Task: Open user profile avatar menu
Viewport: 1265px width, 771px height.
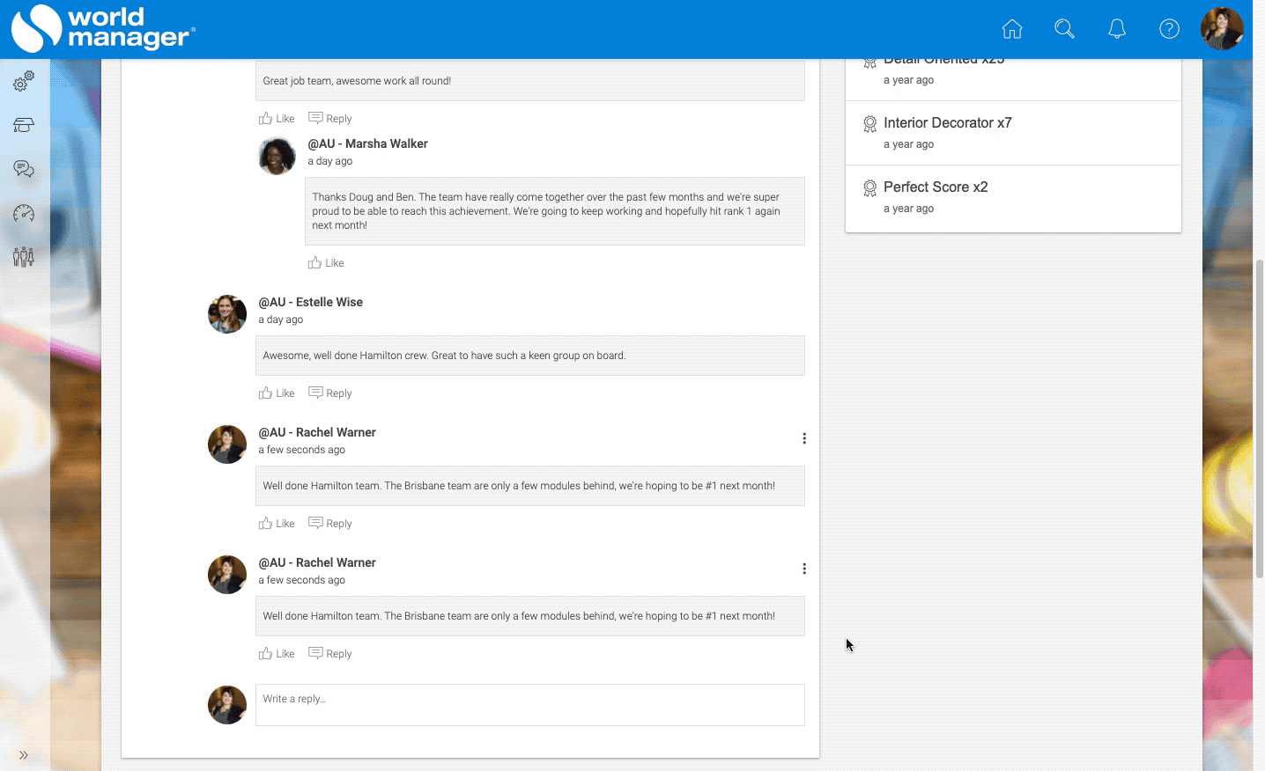Action: [x=1221, y=29]
